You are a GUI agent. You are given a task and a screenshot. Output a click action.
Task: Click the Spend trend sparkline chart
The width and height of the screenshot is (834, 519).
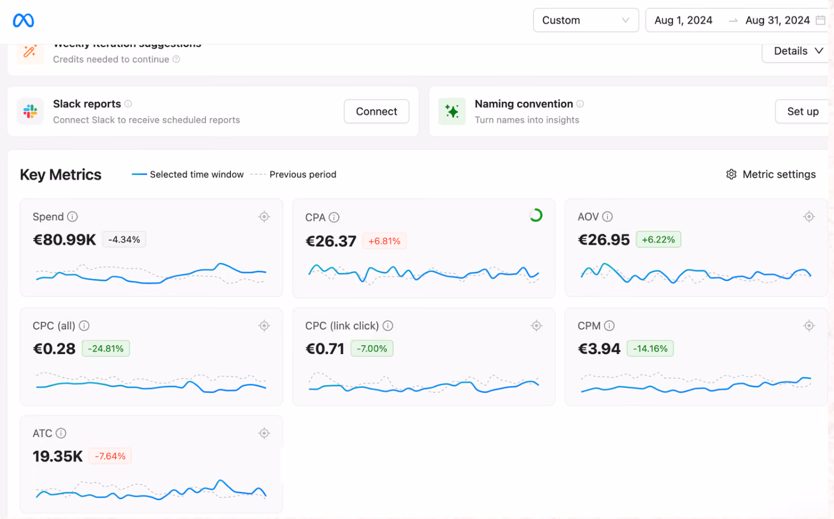[151, 273]
